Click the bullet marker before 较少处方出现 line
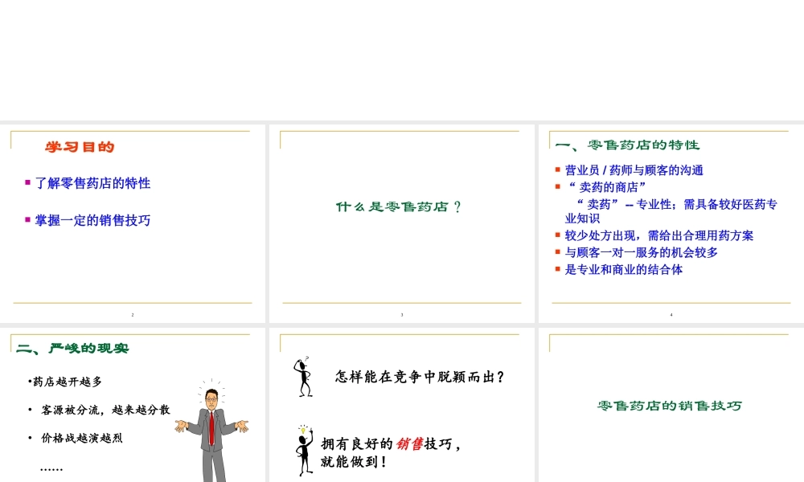Screen dimensions: 804x482 558,235
